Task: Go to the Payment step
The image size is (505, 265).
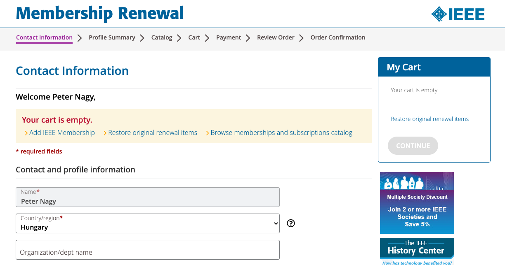Action: [229, 37]
